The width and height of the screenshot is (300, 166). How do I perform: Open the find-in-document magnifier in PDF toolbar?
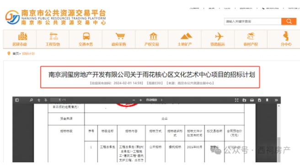tap(32, 100)
